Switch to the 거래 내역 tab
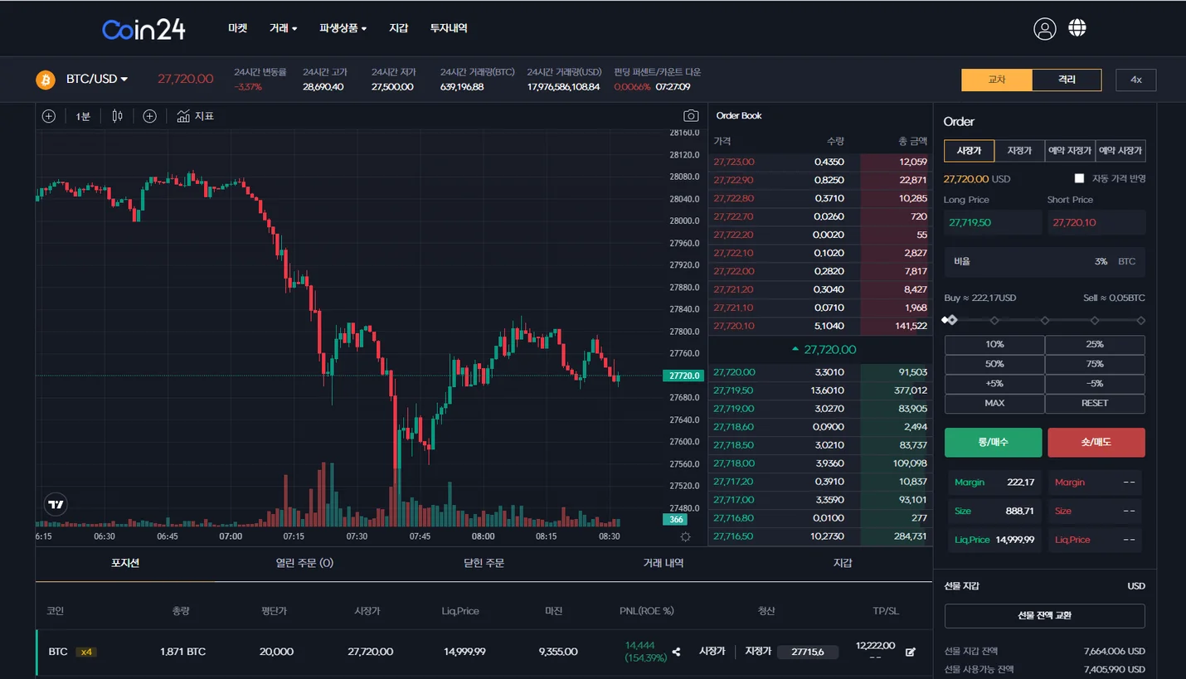 663,563
